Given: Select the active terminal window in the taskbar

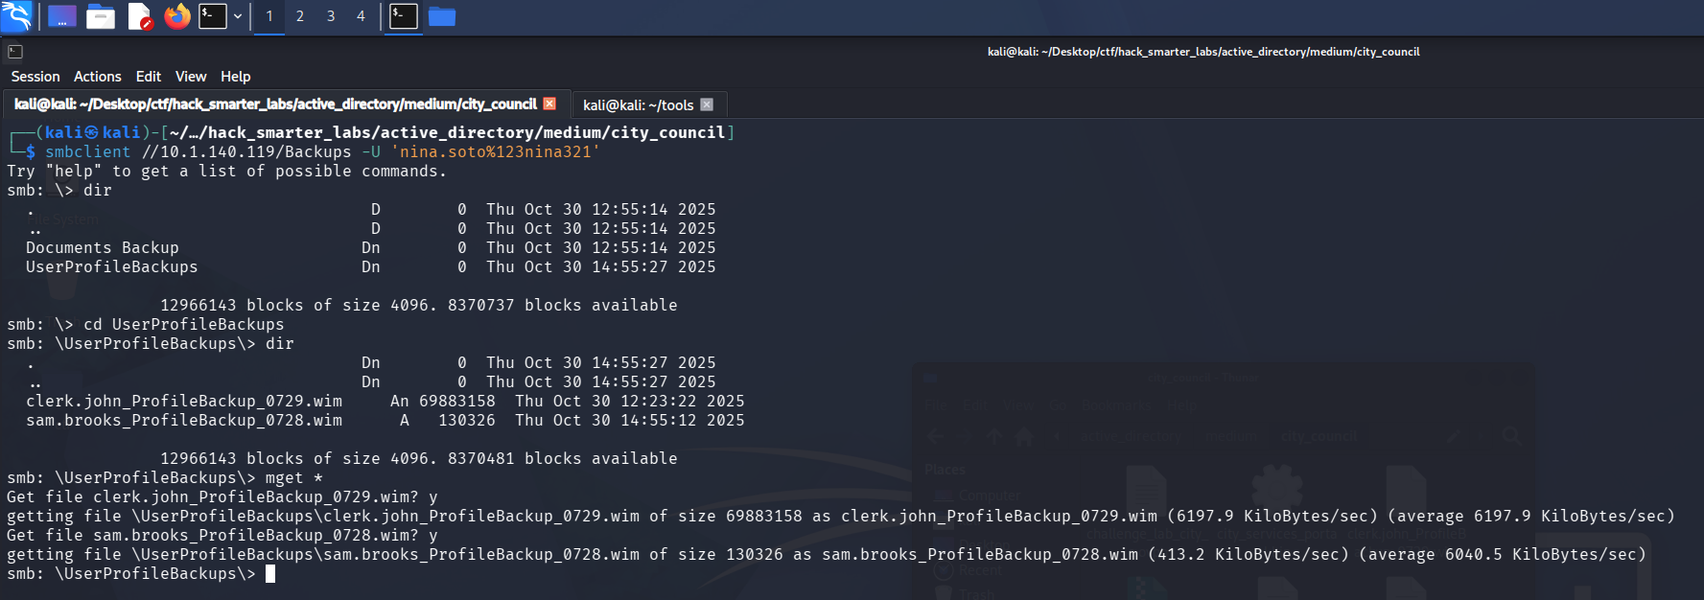Looking at the screenshot, I should [x=404, y=16].
